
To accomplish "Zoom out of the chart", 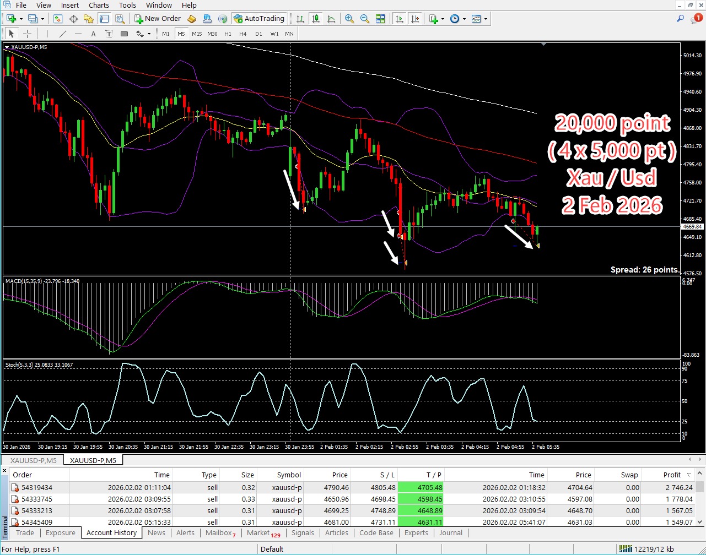I will [364, 19].
